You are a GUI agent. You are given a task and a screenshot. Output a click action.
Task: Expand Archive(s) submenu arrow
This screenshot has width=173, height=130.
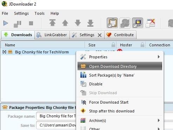(x=159, y=121)
